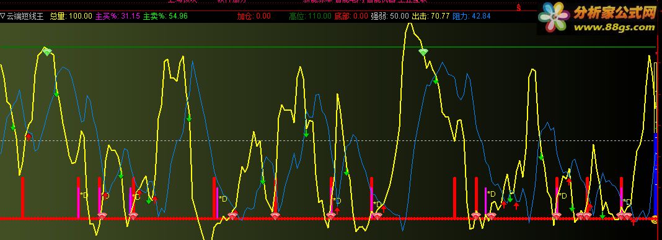
Task: Click the second green diamond near highest peak
Action: click(423, 52)
